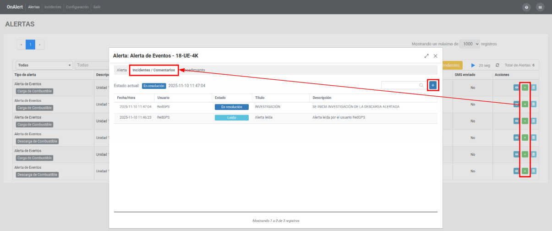The width and height of the screenshot is (552, 231).
Task: Click the En resolución badge beside Estado actual
Action: tap(153, 86)
